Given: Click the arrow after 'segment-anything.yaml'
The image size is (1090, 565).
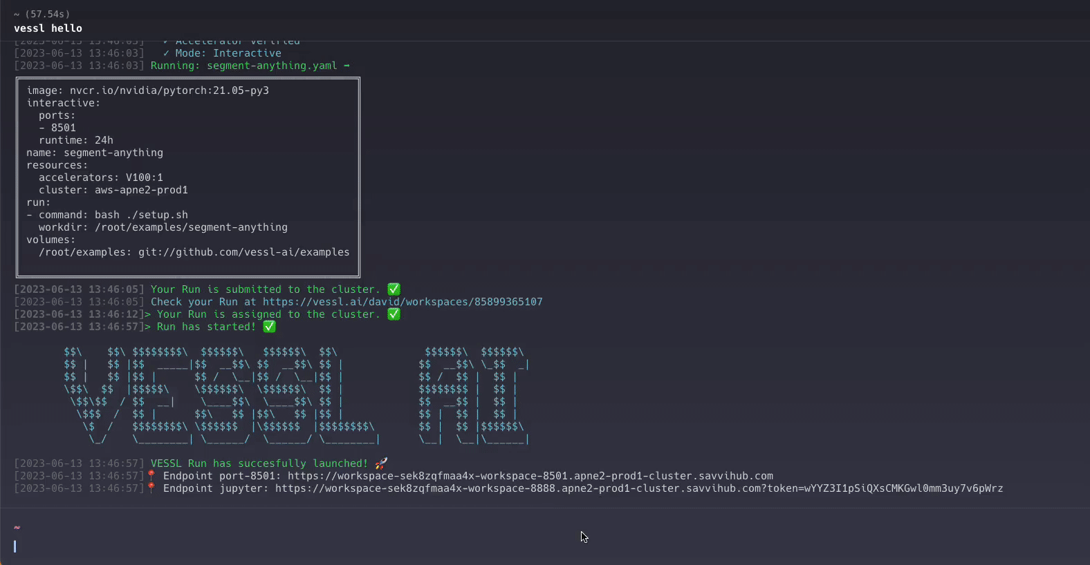Looking at the screenshot, I should (347, 66).
